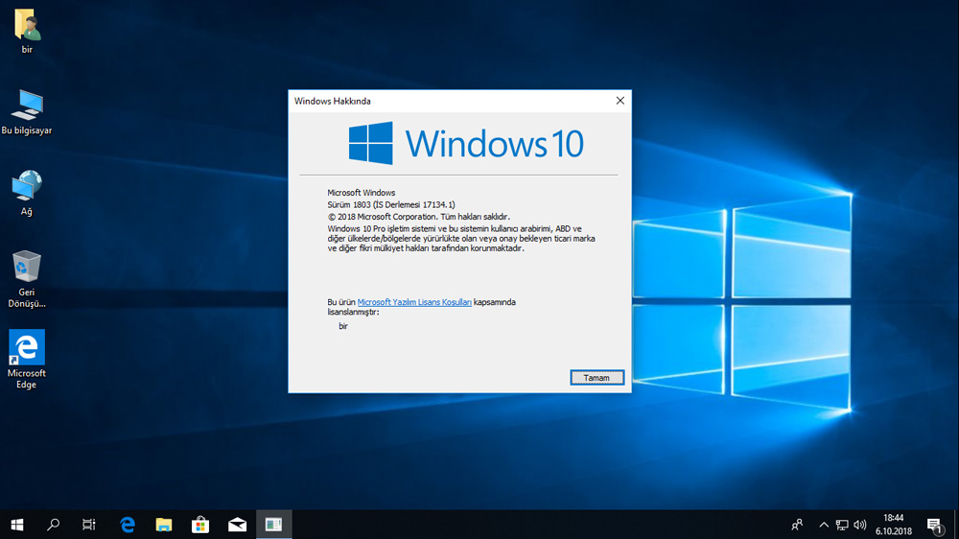The height and width of the screenshot is (539, 959).
Task: Click the network status tray icon
Action: click(841, 525)
